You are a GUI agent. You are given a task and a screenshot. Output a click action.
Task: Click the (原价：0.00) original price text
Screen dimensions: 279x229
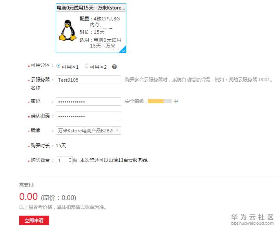tap(58, 198)
